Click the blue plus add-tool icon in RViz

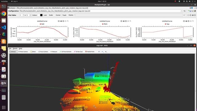pyautogui.click(x=99, y=51)
